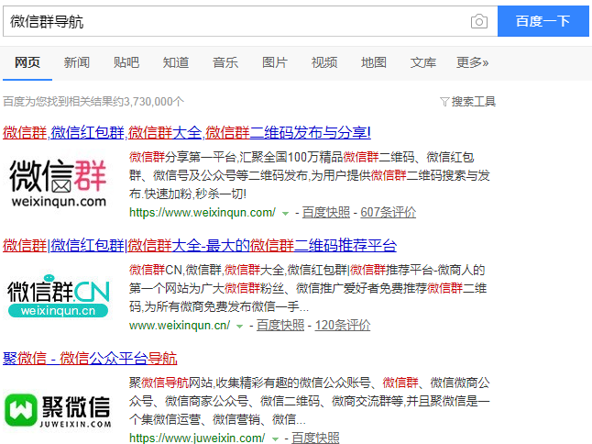Open 百度快照 for weixinqun.com result
Screen dimensions: 592x444
point(326,212)
